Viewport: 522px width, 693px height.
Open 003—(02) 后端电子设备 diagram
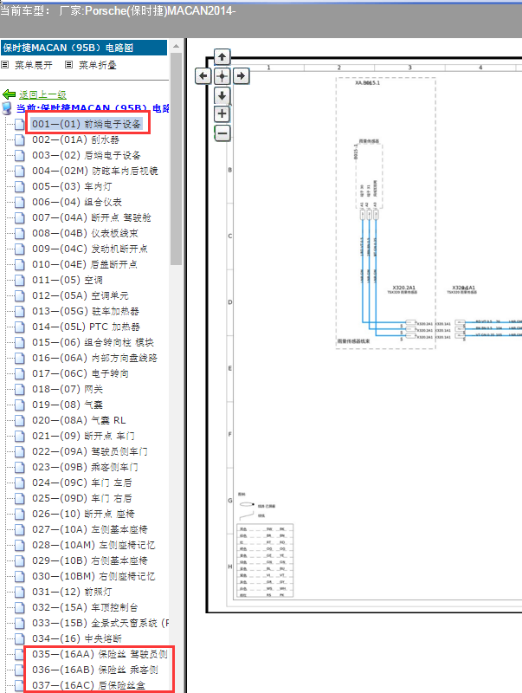pyautogui.click(x=87, y=155)
